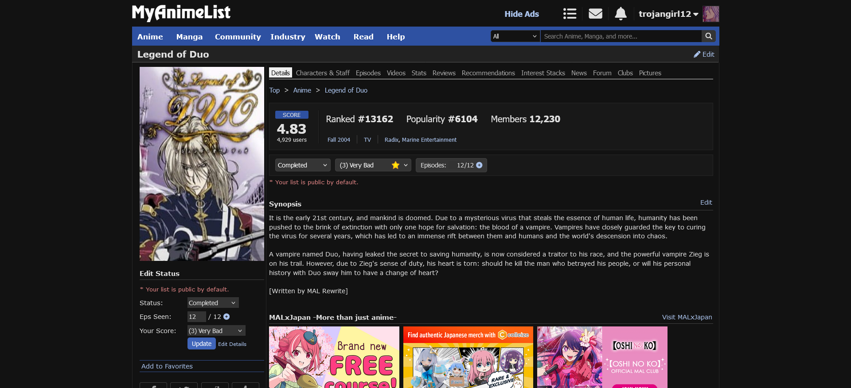Open the messages envelope icon
This screenshot has width=851, height=388.
point(595,14)
